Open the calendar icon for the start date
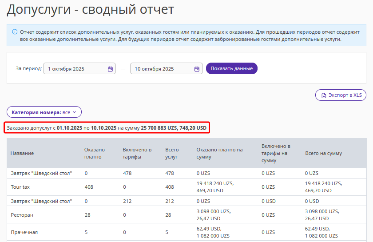The height and width of the screenshot is (242, 373). point(110,69)
